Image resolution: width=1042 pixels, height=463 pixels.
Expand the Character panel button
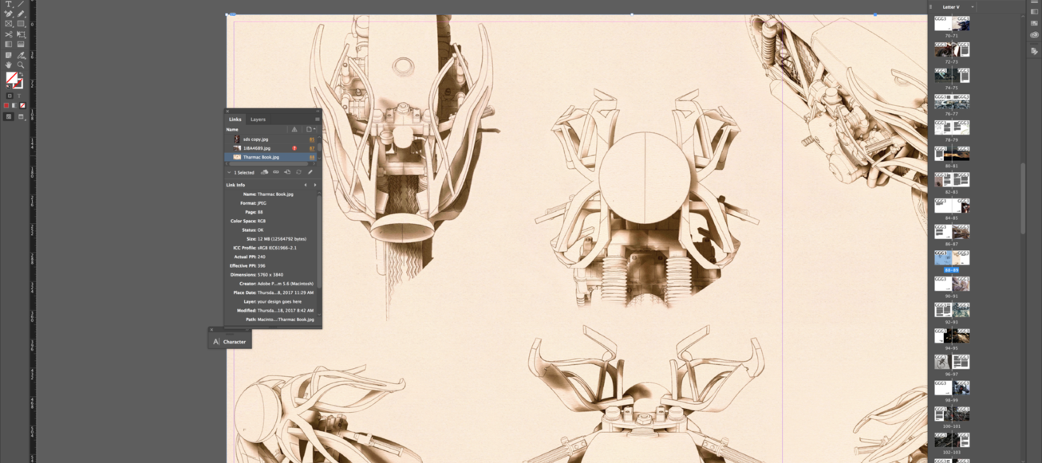[x=230, y=342]
